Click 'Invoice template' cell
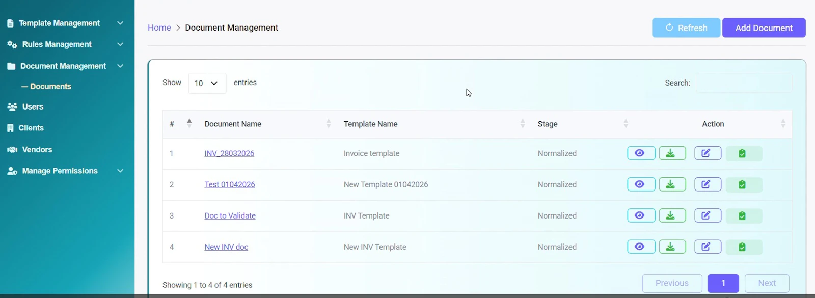The height and width of the screenshot is (298, 815). [x=371, y=153]
